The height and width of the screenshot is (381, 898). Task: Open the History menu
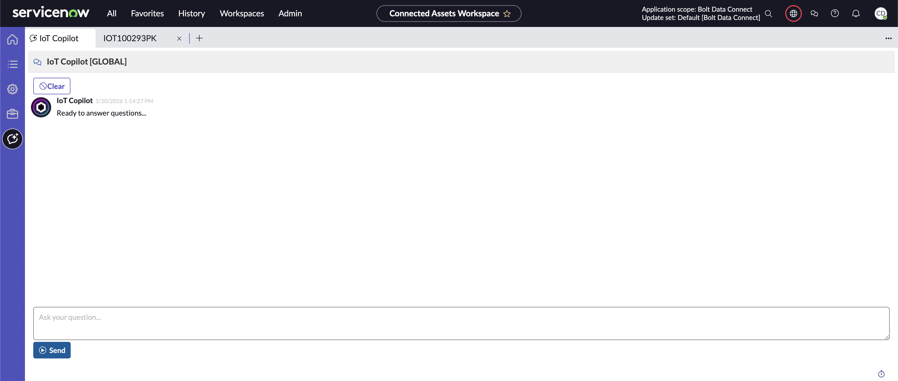click(192, 13)
